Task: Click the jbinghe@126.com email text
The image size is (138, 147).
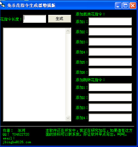Action: (x=17, y=142)
